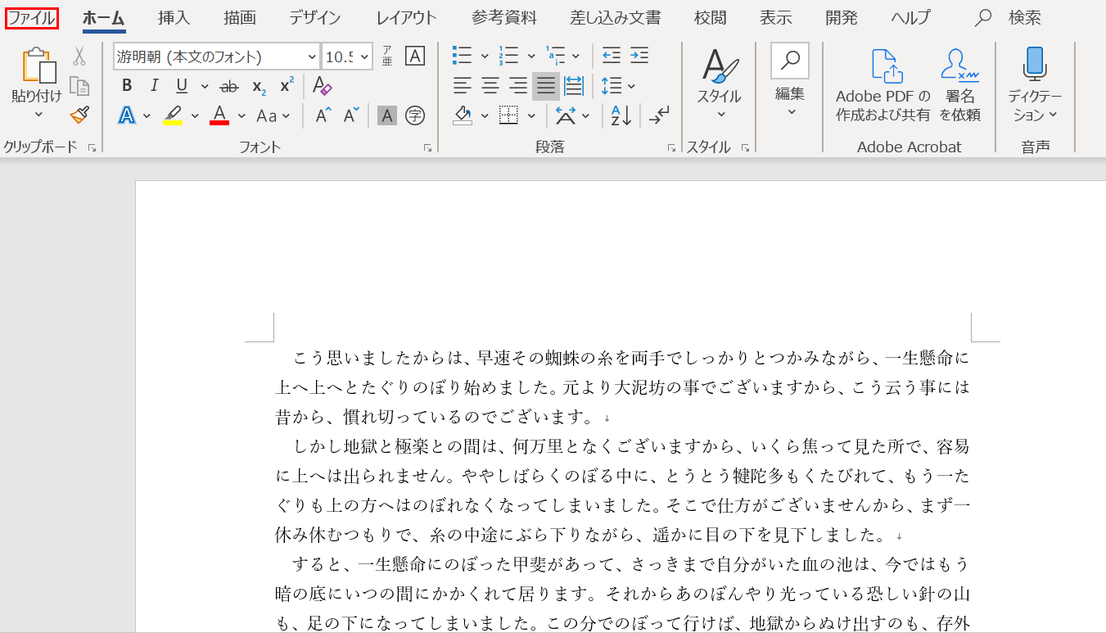Click Increase Font Size icon

point(323,115)
